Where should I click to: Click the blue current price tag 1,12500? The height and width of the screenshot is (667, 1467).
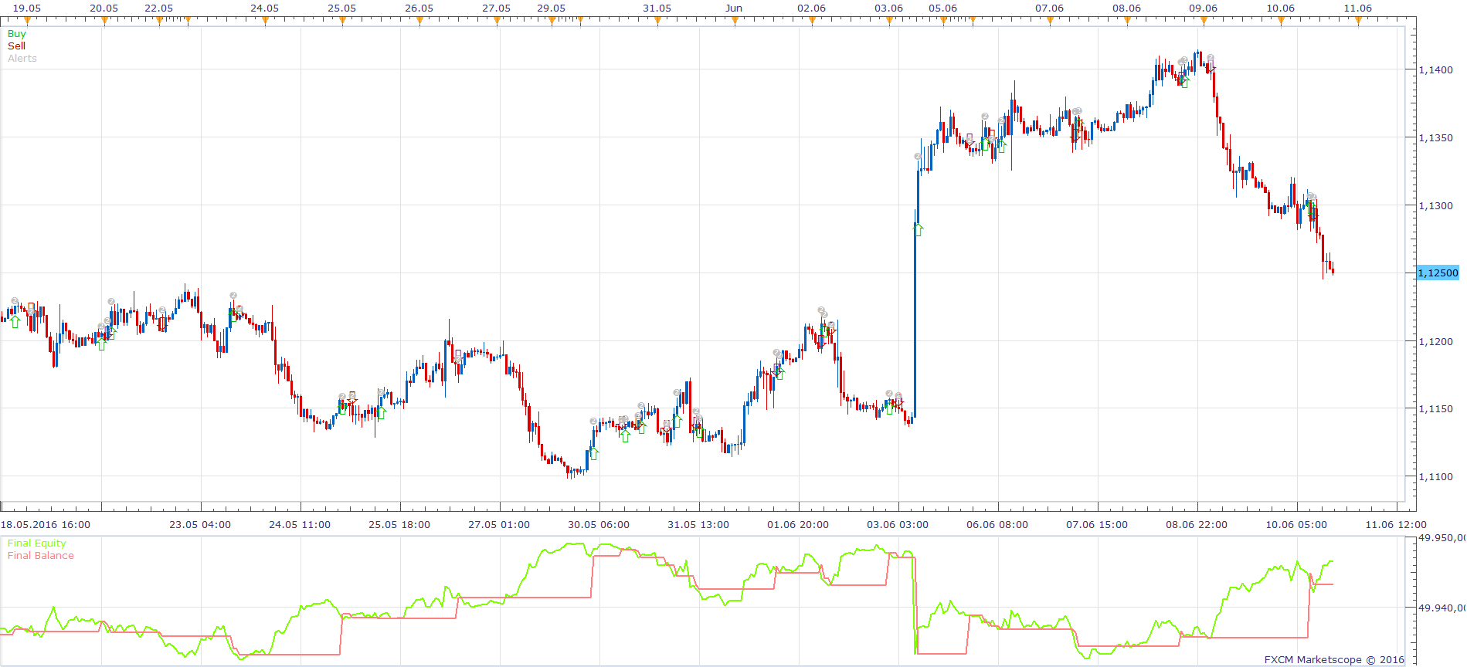coord(1438,273)
